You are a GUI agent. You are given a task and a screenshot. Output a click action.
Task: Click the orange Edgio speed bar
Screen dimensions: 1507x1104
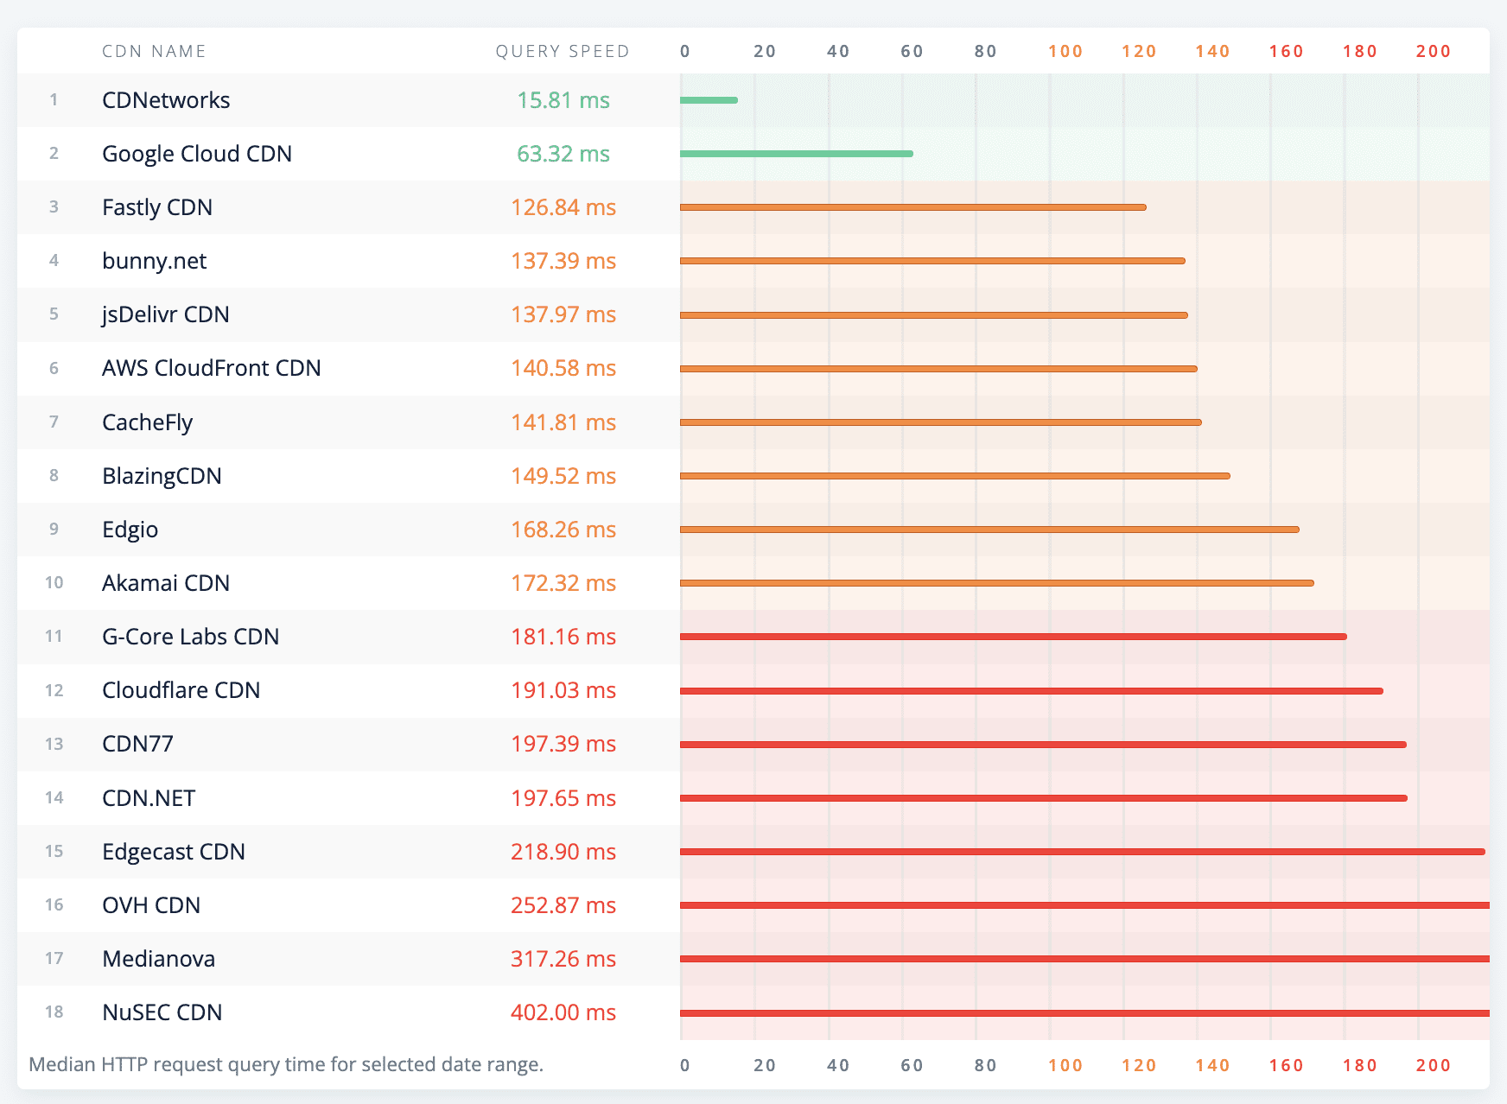point(990,530)
